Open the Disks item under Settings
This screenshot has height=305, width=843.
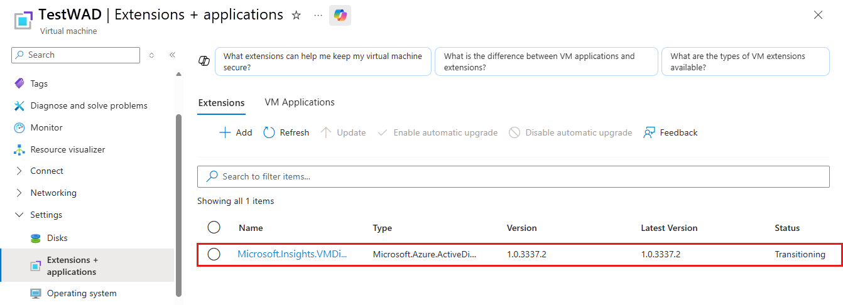click(57, 238)
